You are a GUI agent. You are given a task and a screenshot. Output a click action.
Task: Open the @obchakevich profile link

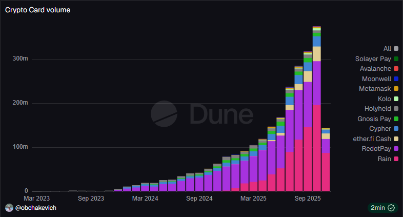[x=35, y=207]
